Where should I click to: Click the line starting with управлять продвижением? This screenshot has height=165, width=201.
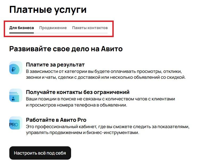(83, 132)
